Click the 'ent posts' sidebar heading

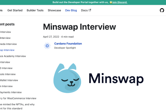point(7,24)
